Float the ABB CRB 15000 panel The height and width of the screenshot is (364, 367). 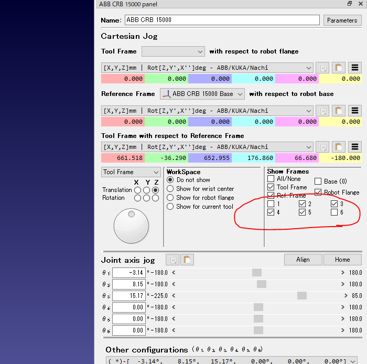click(350, 4)
